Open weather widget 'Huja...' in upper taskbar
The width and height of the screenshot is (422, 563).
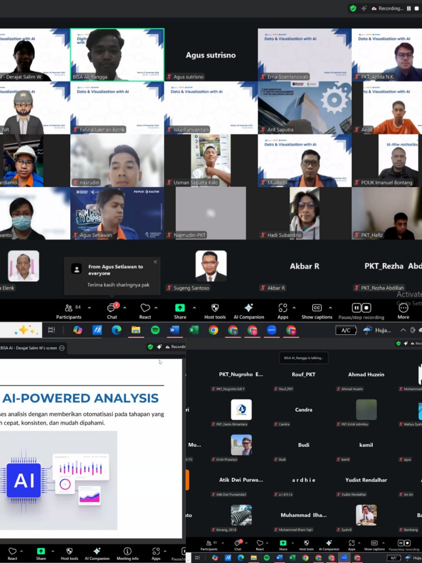point(377,330)
